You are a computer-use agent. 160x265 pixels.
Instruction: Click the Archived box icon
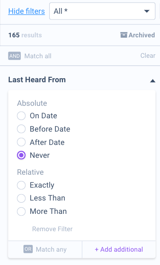click(x=124, y=35)
